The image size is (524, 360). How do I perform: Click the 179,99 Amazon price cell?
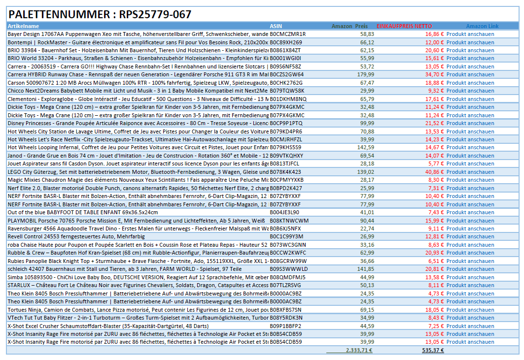click(365, 75)
